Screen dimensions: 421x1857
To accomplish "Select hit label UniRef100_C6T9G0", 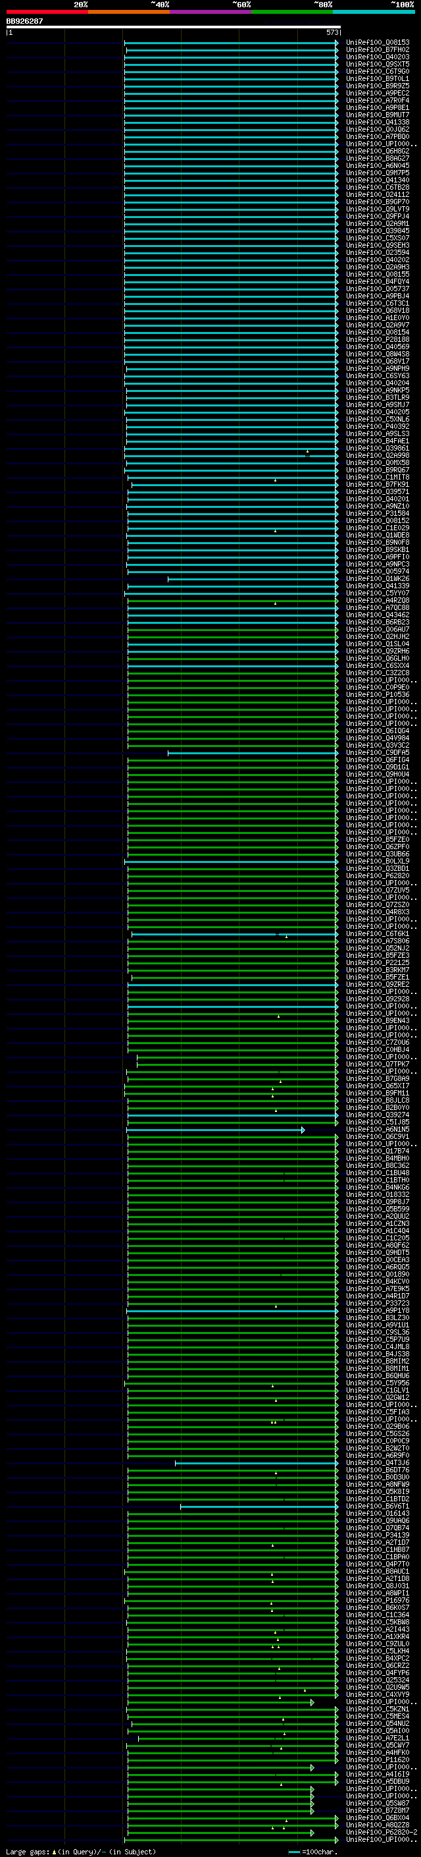I will [378, 71].
